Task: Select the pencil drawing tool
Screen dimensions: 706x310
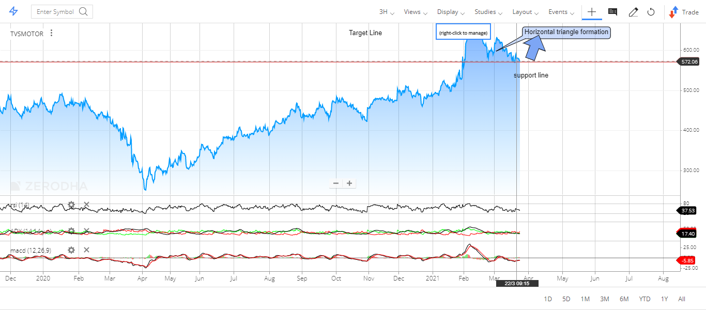Action: tap(633, 12)
